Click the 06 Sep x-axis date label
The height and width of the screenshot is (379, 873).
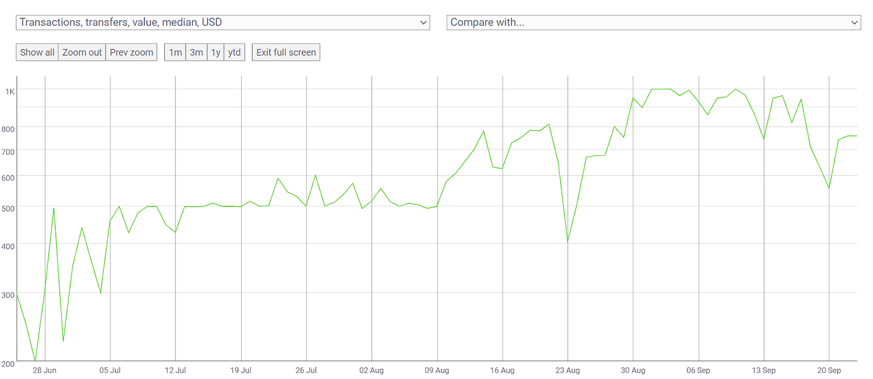point(699,371)
